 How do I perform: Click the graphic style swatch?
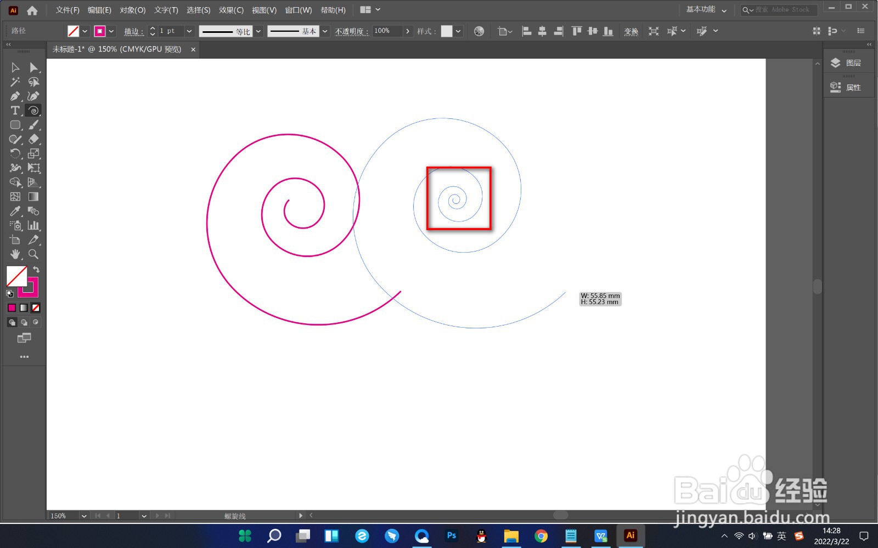[447, 31]
